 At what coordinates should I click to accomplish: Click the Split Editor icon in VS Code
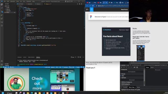tap(82, 4)
